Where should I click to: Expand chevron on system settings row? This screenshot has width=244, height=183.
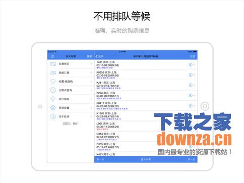pos(91,107)
